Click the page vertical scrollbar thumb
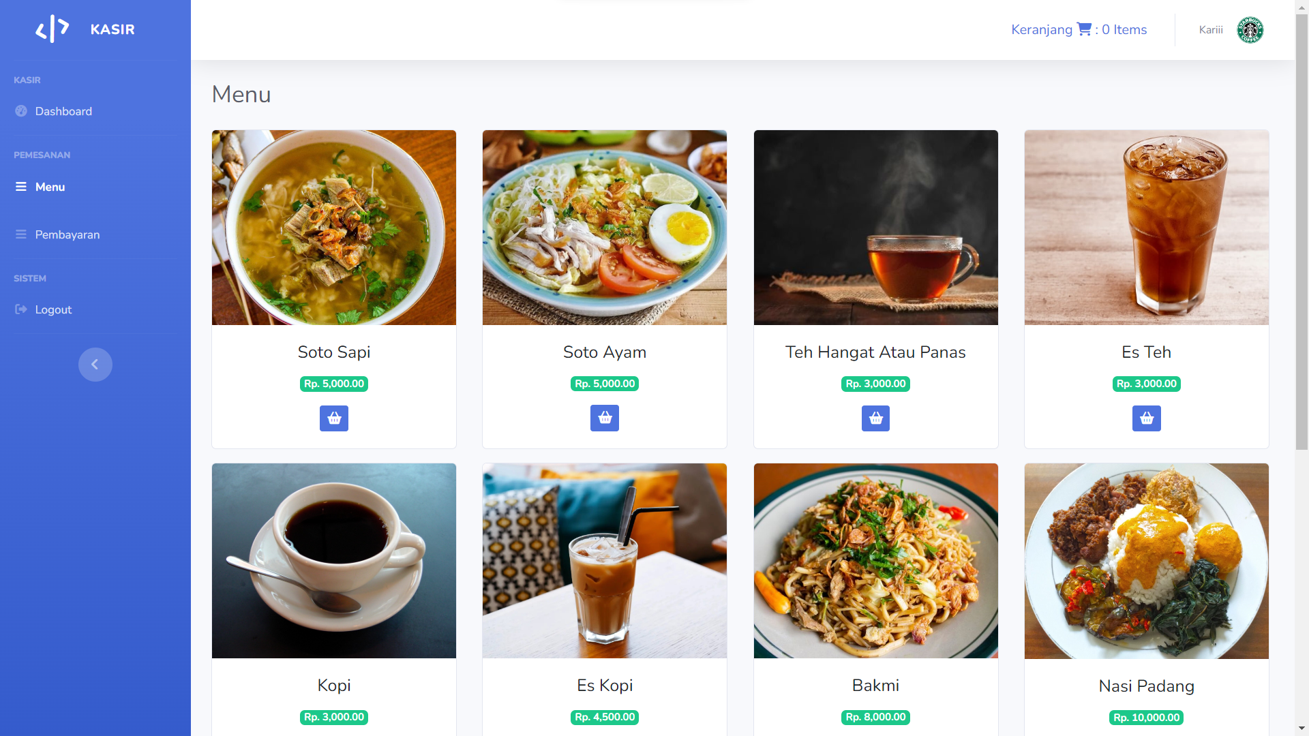1309x736 pixels. coord(1302,232)
